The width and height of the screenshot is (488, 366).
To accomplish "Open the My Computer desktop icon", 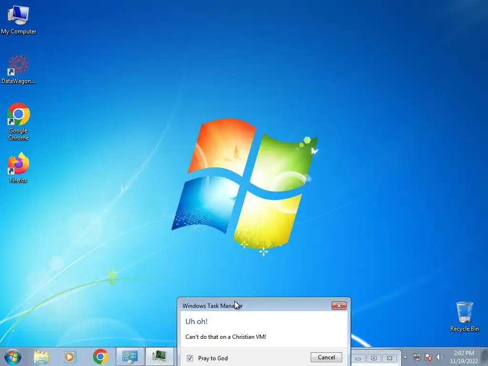I will [19, 19].
